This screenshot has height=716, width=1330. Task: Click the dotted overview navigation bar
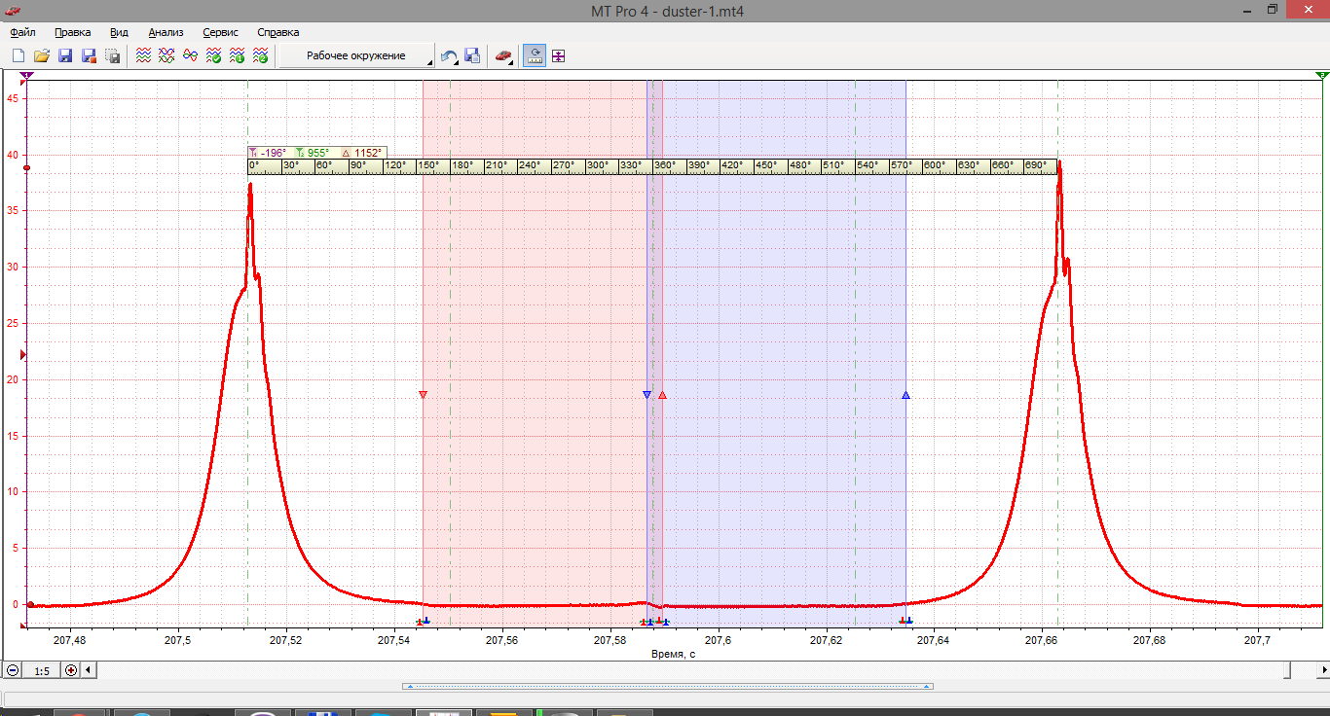(668, 686)
